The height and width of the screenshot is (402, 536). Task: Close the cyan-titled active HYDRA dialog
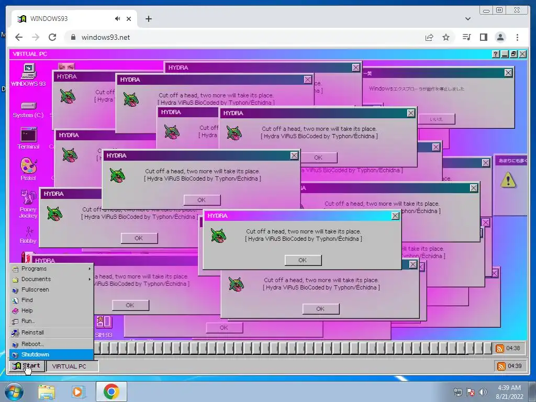[395, 216]
